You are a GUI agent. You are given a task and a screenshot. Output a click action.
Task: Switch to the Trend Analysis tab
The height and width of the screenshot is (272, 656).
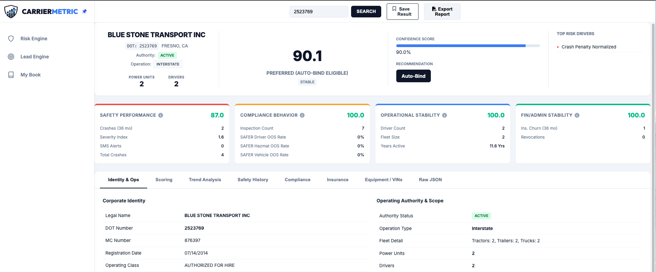pyautogui.click(x=205, y=180)
